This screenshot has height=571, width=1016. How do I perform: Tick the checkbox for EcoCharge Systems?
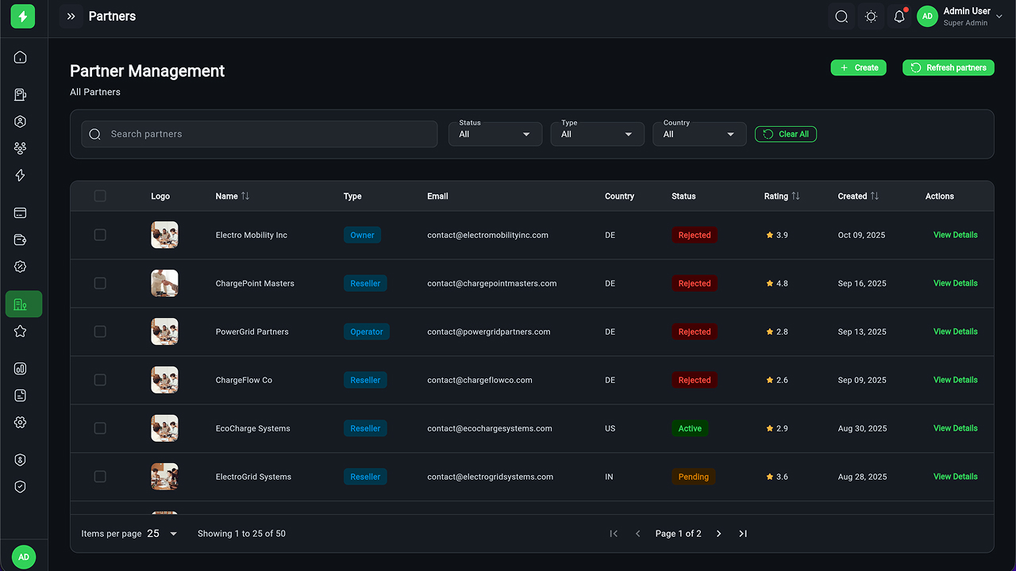(100, 428)
